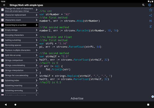
Task: Select the Converting to a number item
Action: (x=19, y=25)
